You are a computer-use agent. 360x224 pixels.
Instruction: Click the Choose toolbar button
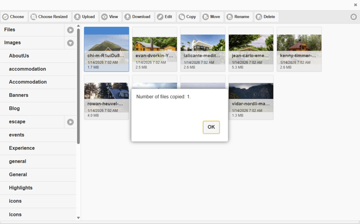coord(14,17)
